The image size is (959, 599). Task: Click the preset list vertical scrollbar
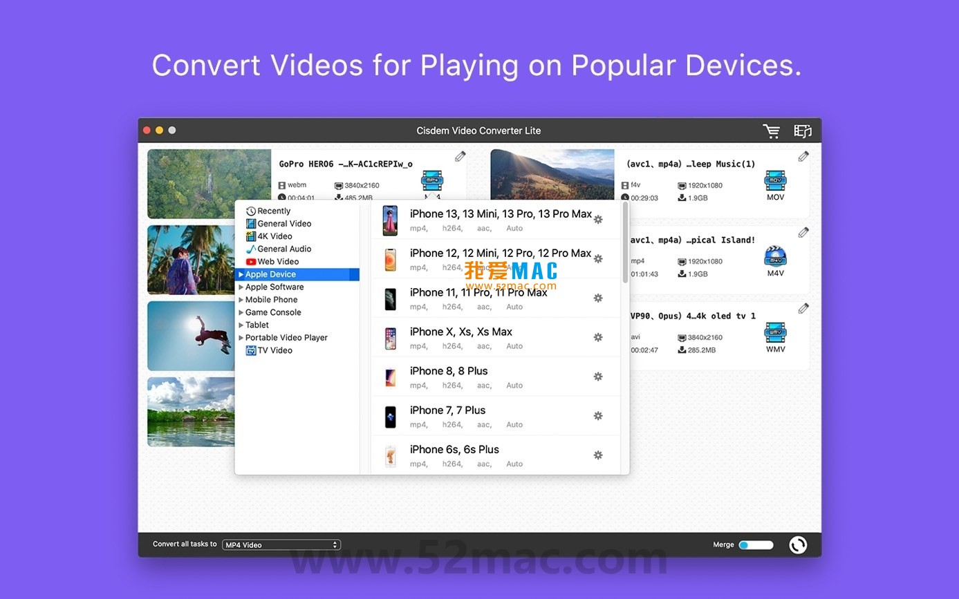625,242
